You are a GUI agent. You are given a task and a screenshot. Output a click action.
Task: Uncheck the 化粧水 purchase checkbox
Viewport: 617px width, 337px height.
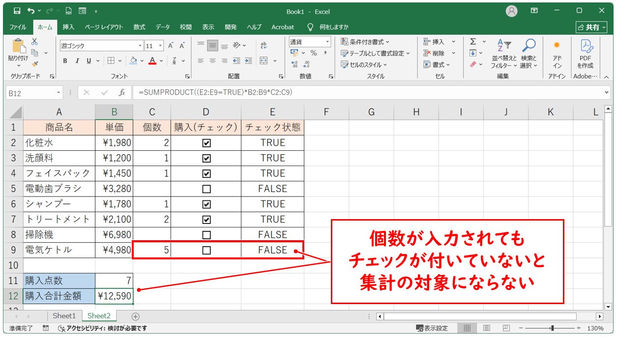[x=206, y=143]
